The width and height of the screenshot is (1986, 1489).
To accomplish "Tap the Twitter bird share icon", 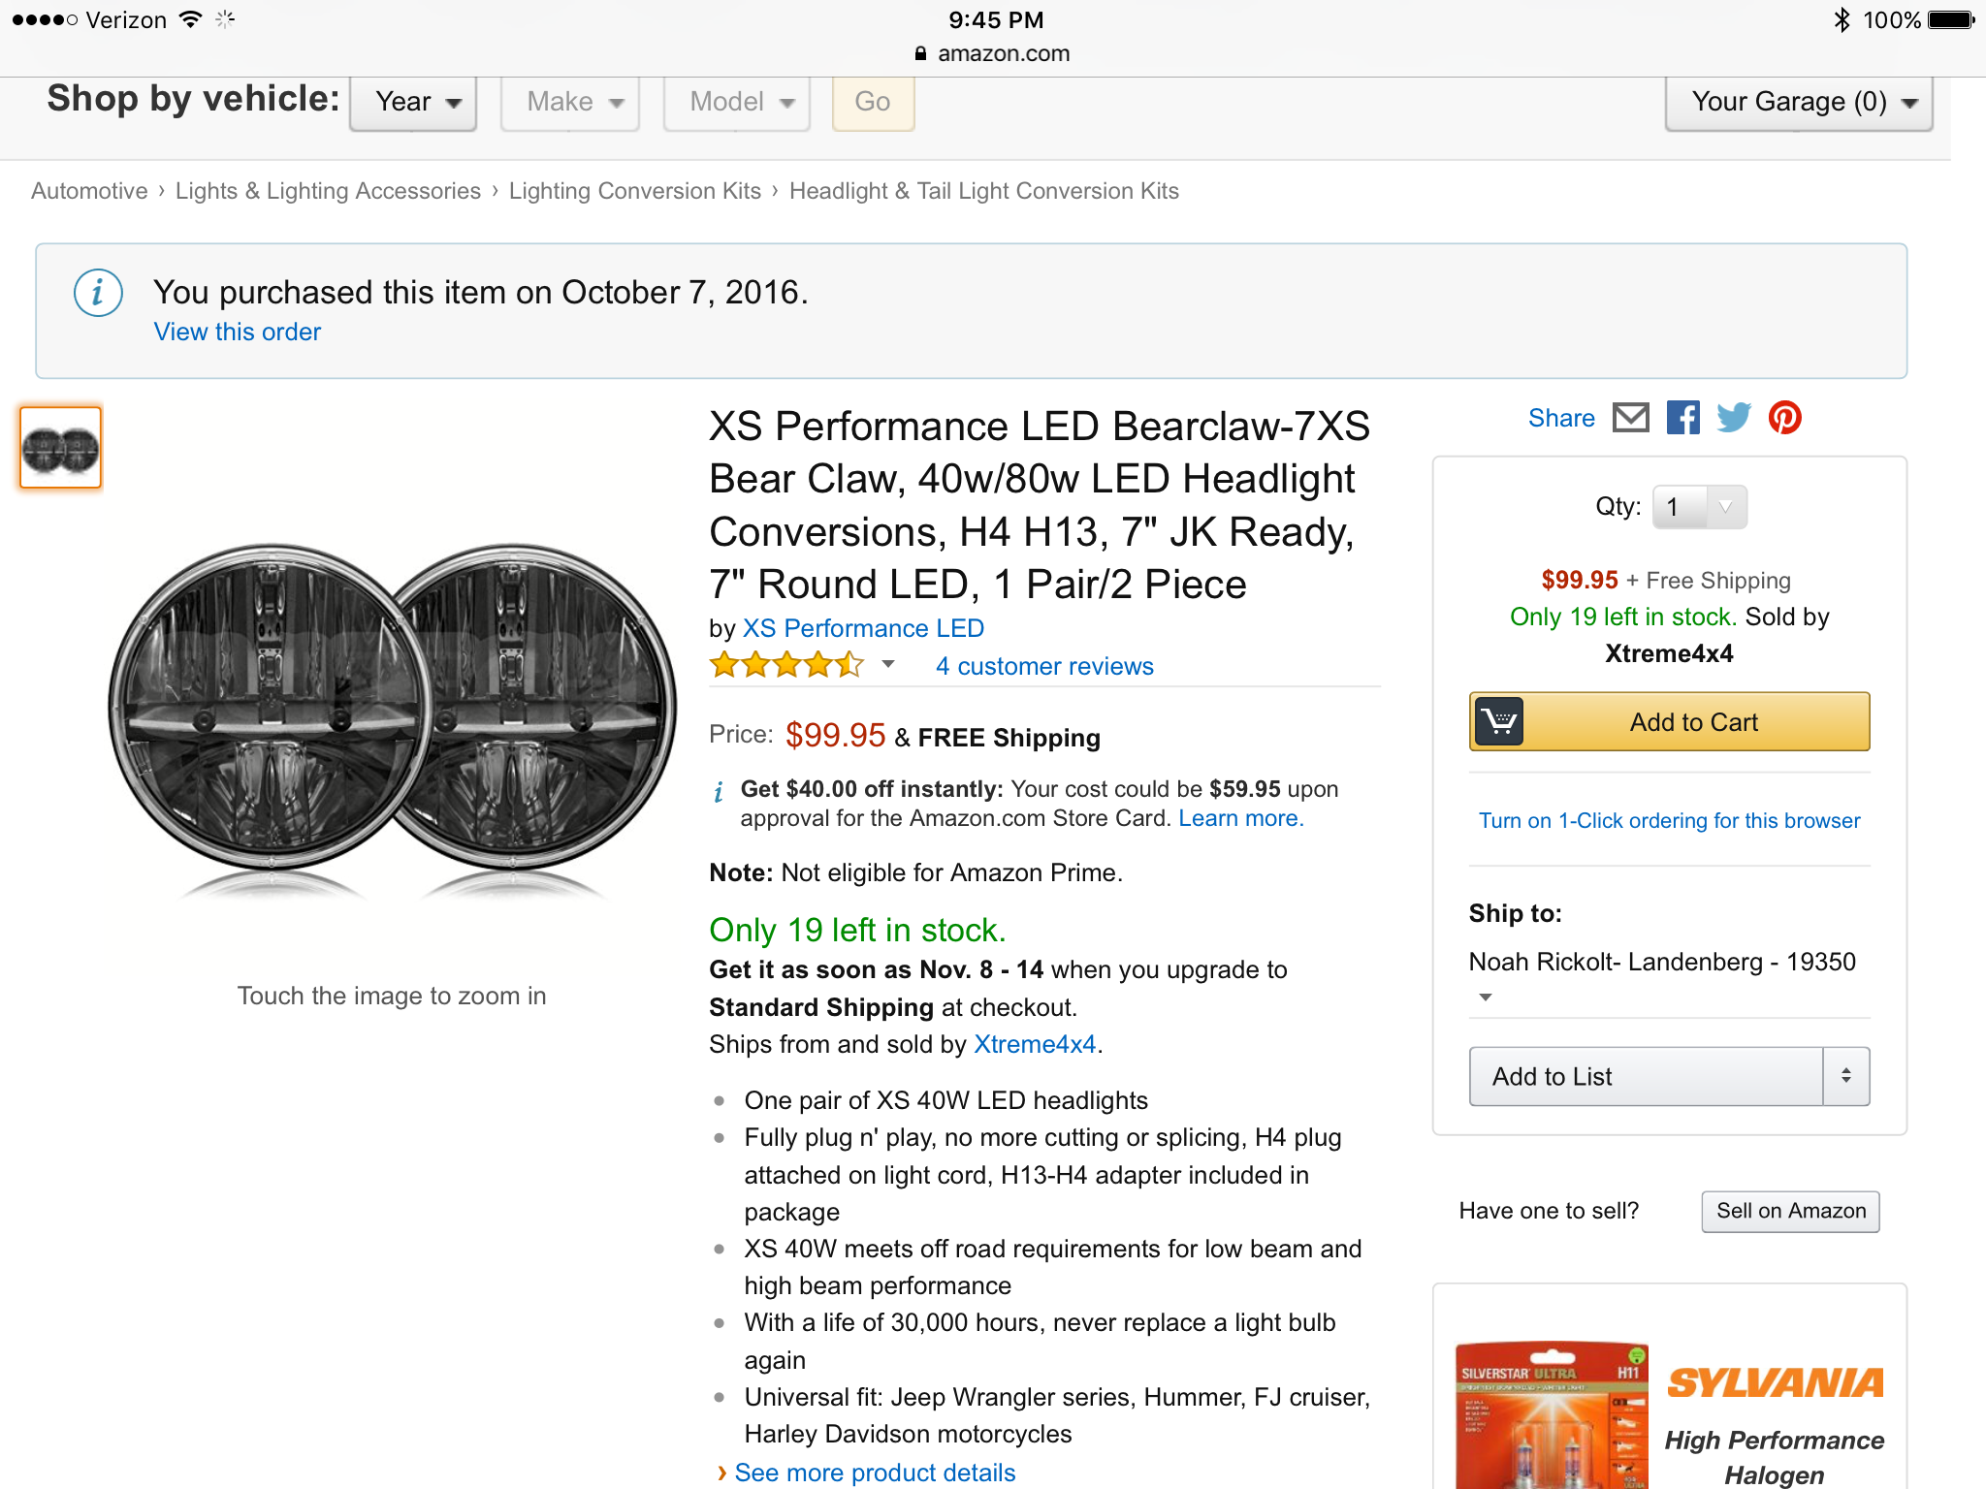I will 1734,418.
